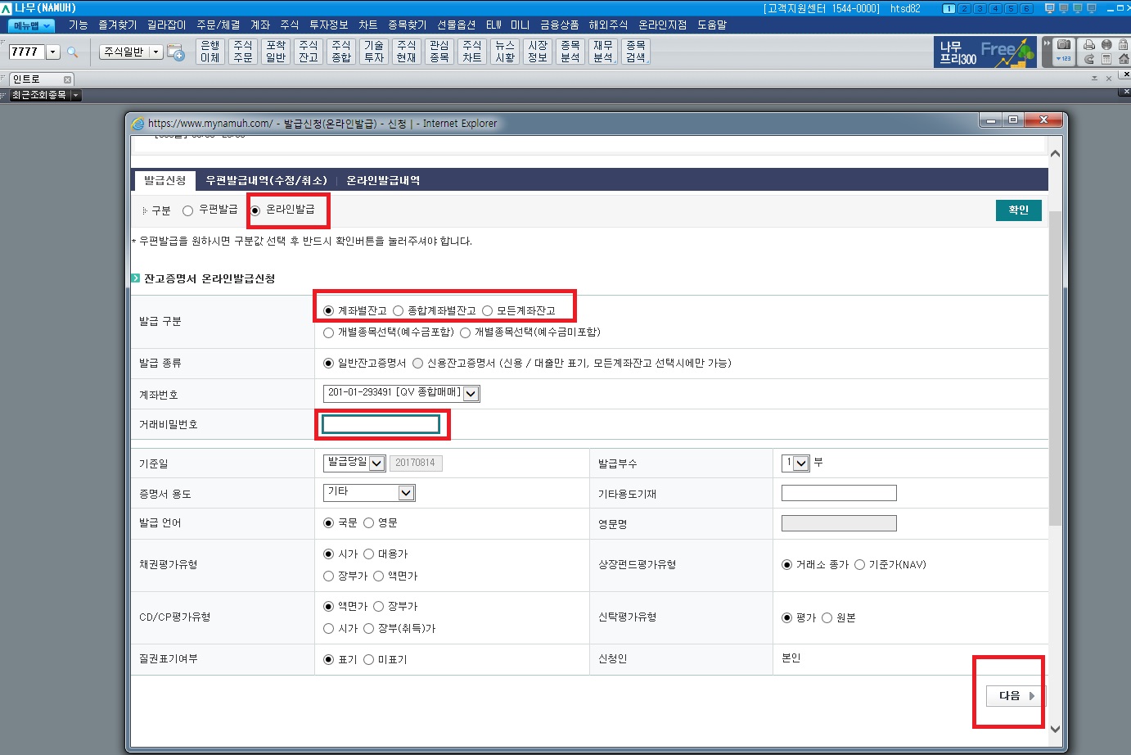Expand the 증명서 용도 dropdown

click(x=406, y=493)
